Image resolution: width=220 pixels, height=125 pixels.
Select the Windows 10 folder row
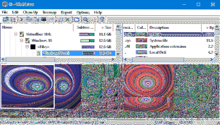pos(42,41)
